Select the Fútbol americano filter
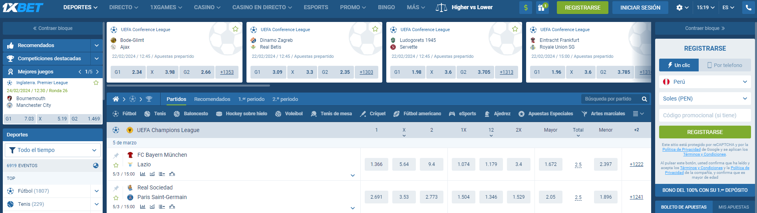Image resolution: width=757 pixels, height=213 pixels. point(417,114)
